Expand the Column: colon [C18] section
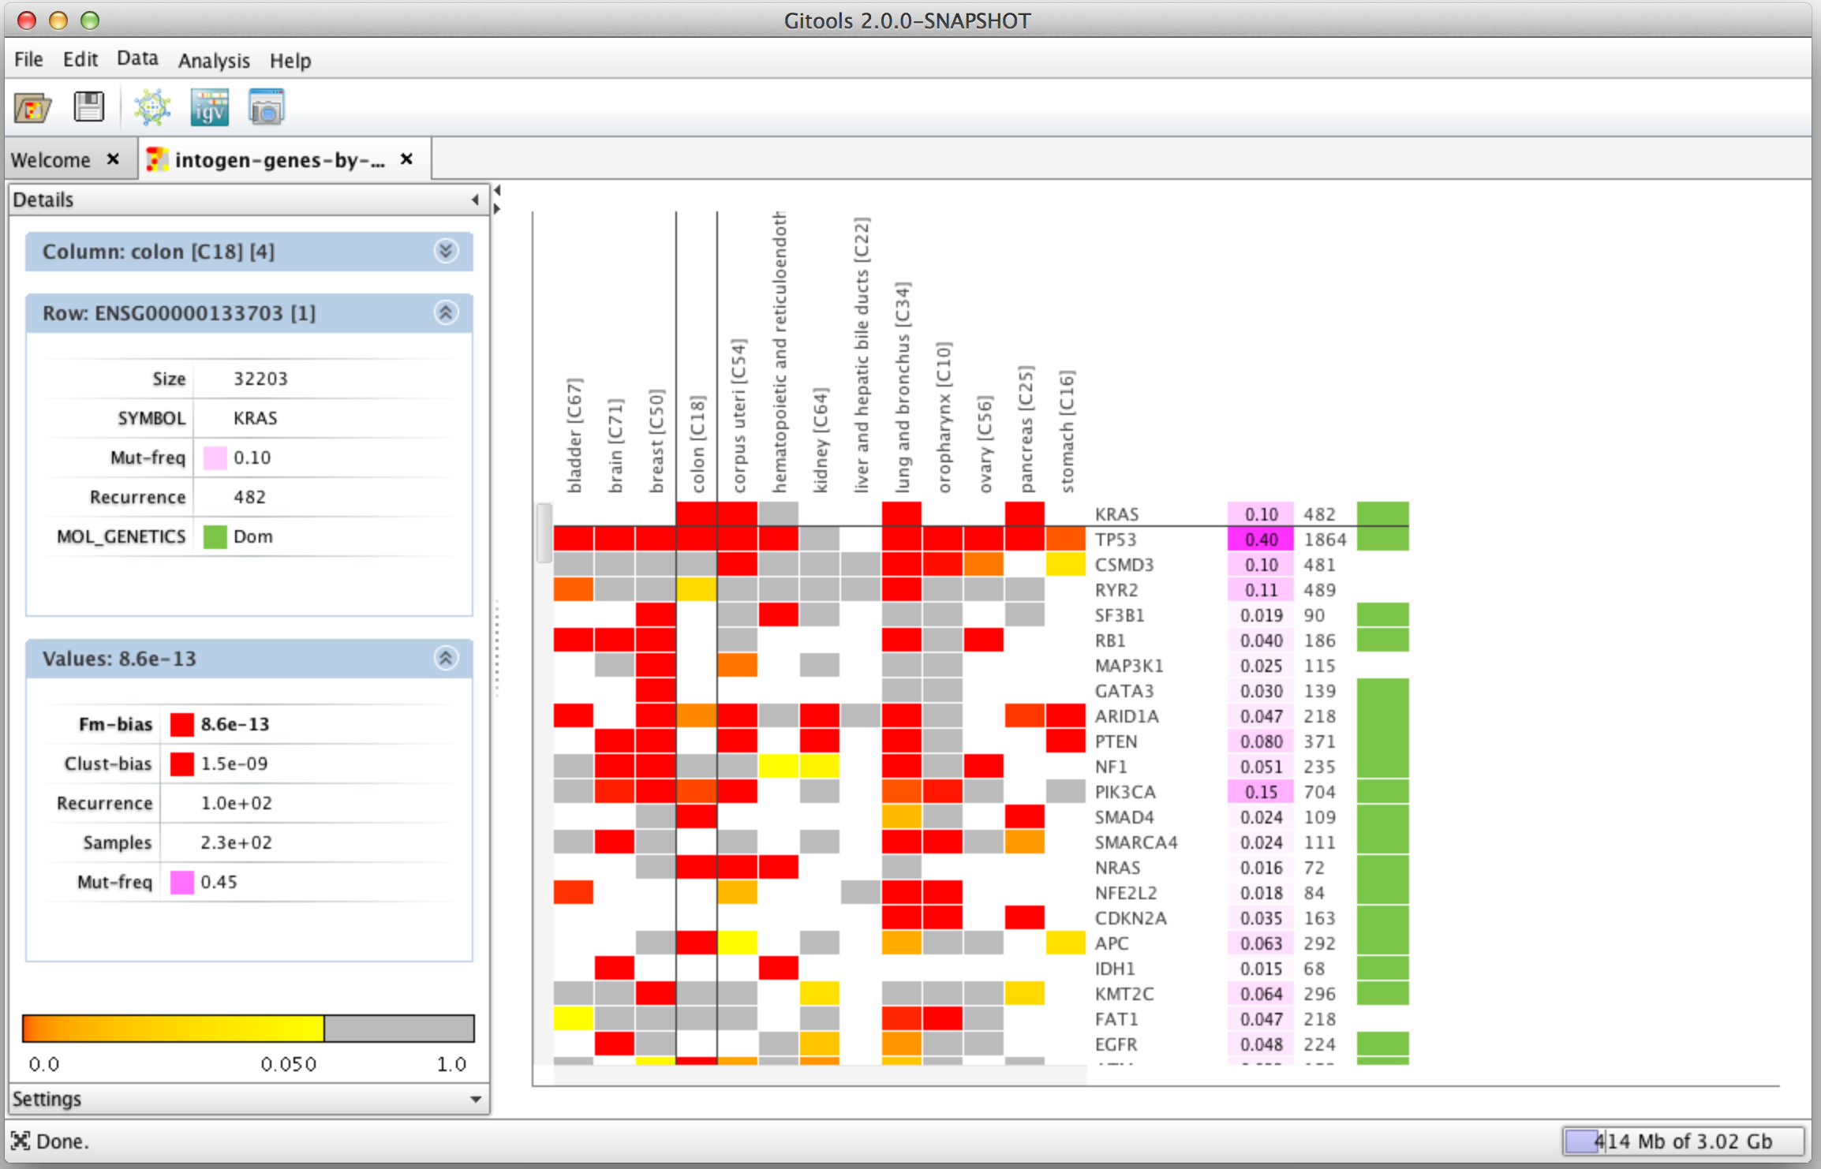The height and width of the screenshot is (1169, 1821). pyautogui.click(x=446, y=251)
